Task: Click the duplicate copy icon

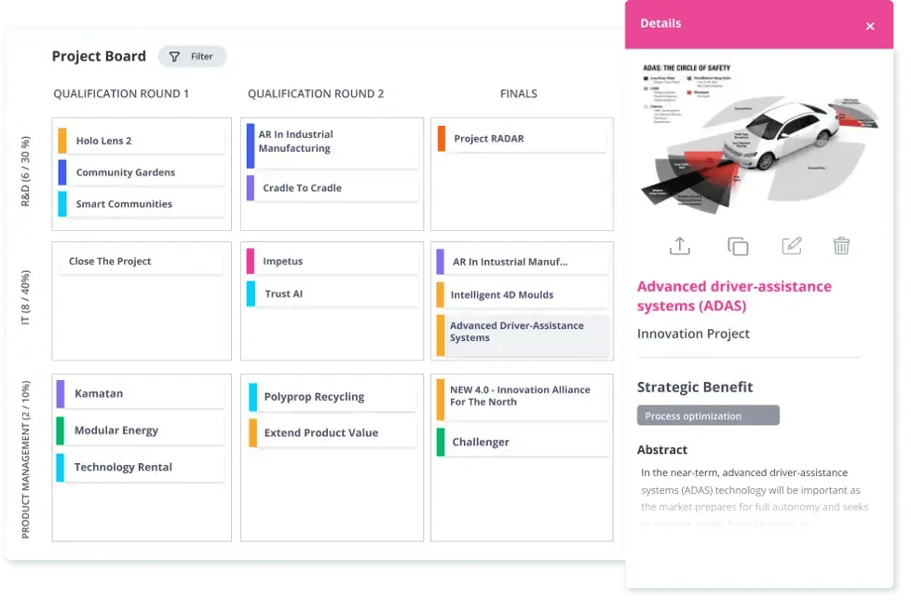Action: pyautogui.click(x=737, y=246)
